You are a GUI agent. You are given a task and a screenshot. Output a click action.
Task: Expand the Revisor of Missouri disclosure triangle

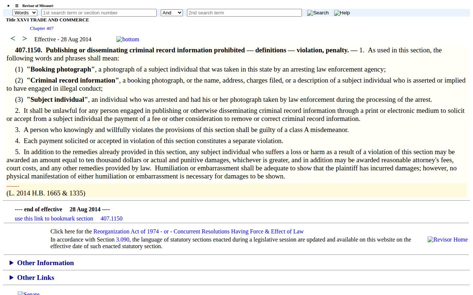point(9,6)
